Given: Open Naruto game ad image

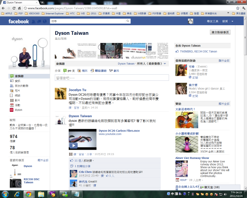Looking at the screenshot, I should (x=187, y=120).
